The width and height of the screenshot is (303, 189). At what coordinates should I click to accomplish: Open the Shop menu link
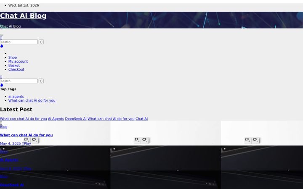click(x=13, y=58)
